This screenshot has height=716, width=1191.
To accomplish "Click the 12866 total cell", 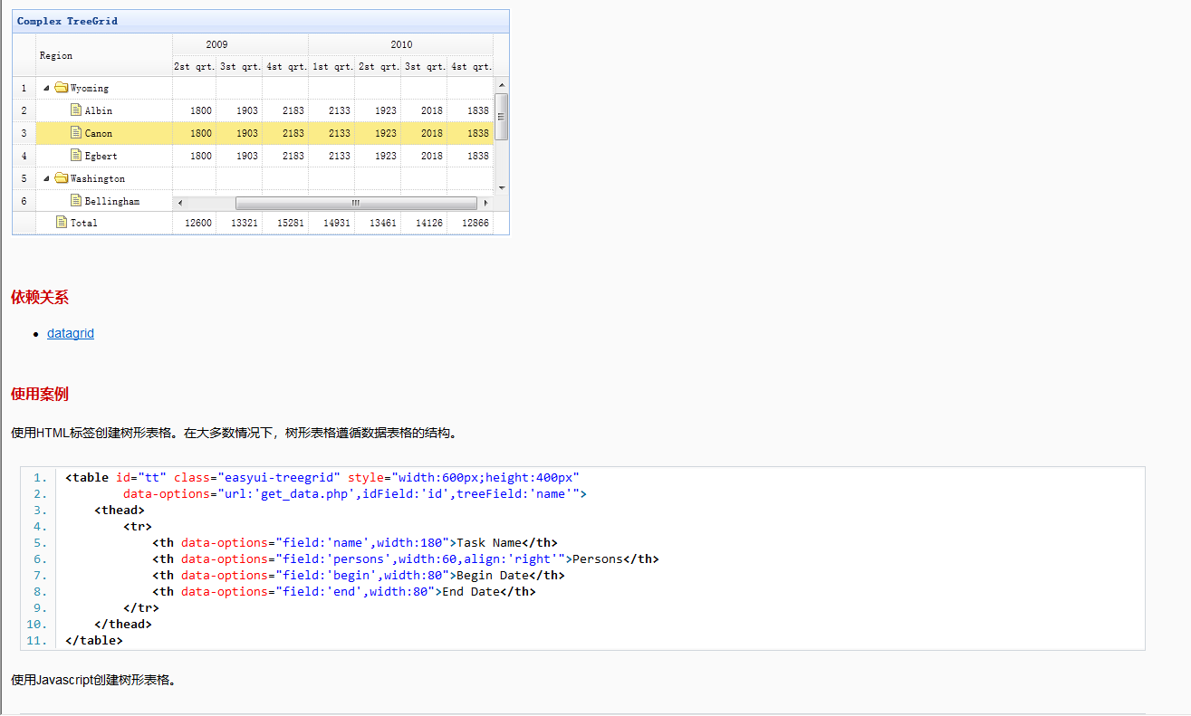I will 471,223.
